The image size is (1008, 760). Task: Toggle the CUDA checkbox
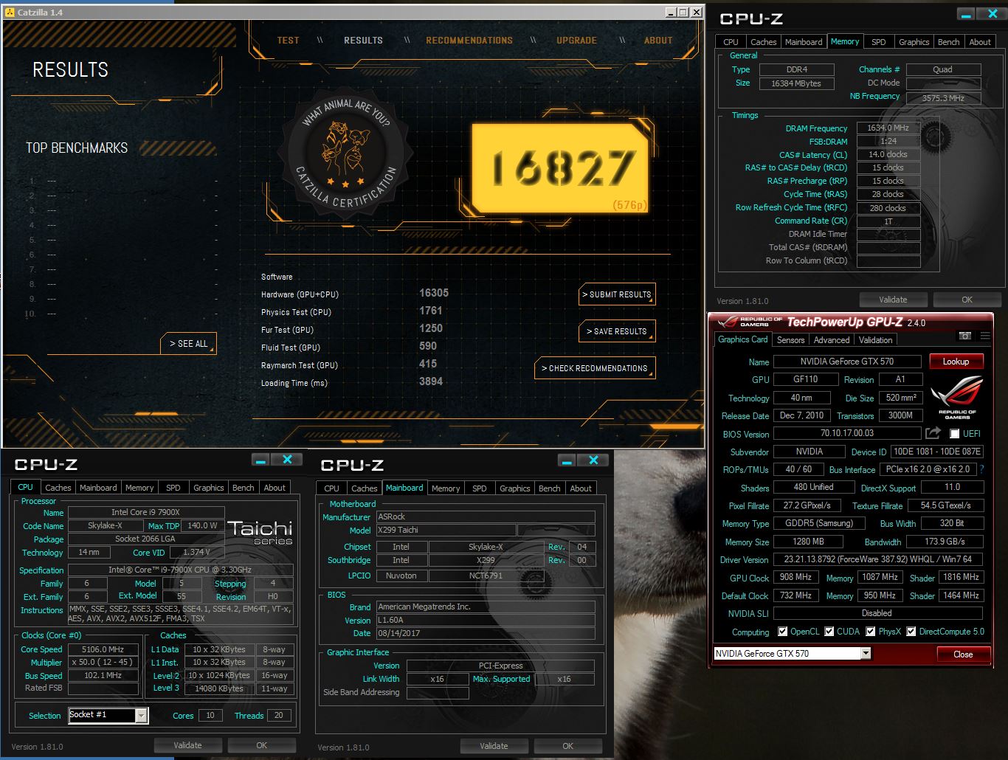coord(829,632)
